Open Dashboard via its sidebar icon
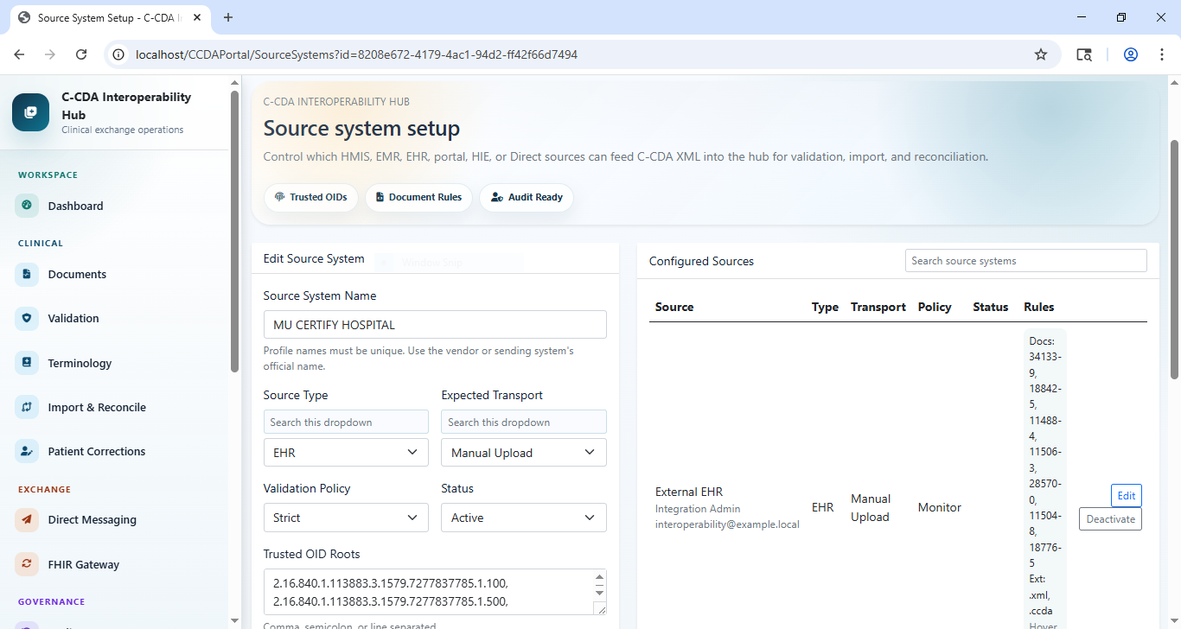1181x629 pixels. click(x=27, y=206)
